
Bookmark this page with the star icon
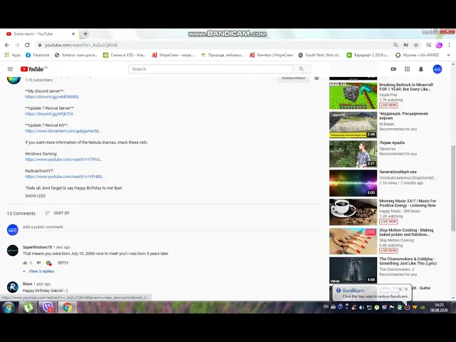pyautogui.click(x=416, y=45)
